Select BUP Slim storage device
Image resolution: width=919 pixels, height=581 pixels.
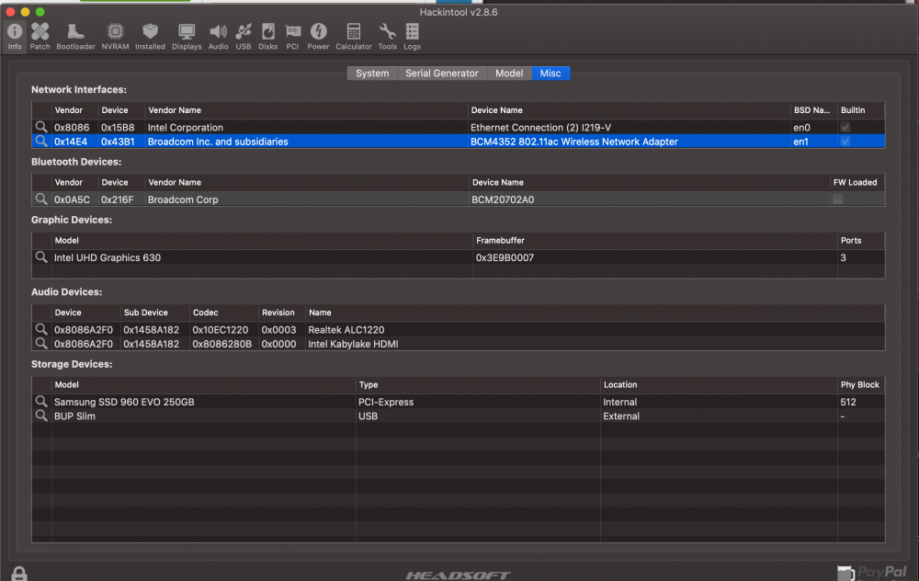coord(458,416)
